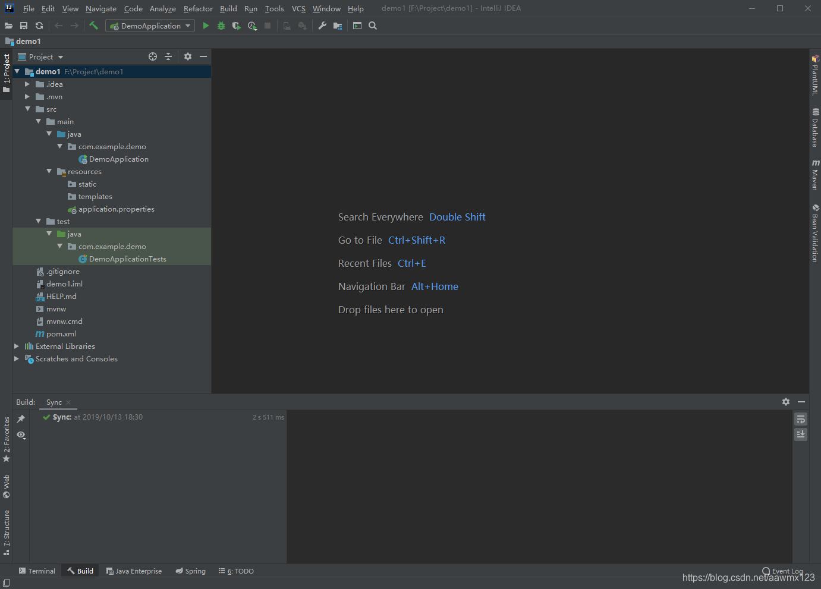This screenshot has width=821, height=589.
Task: Open the VCS menu
Action: pos(298,8)
